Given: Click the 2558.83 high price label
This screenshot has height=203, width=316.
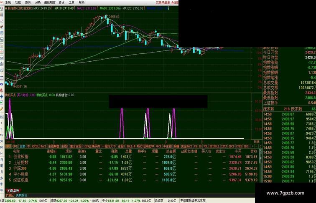Looking at the screenshot, I should 114,17.
